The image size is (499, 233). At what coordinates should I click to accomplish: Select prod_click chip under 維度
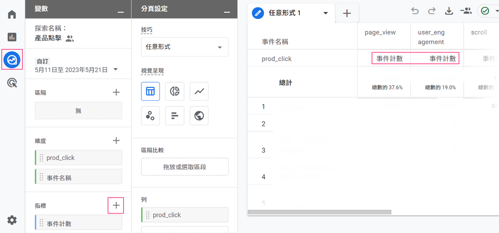pos(78,158)
